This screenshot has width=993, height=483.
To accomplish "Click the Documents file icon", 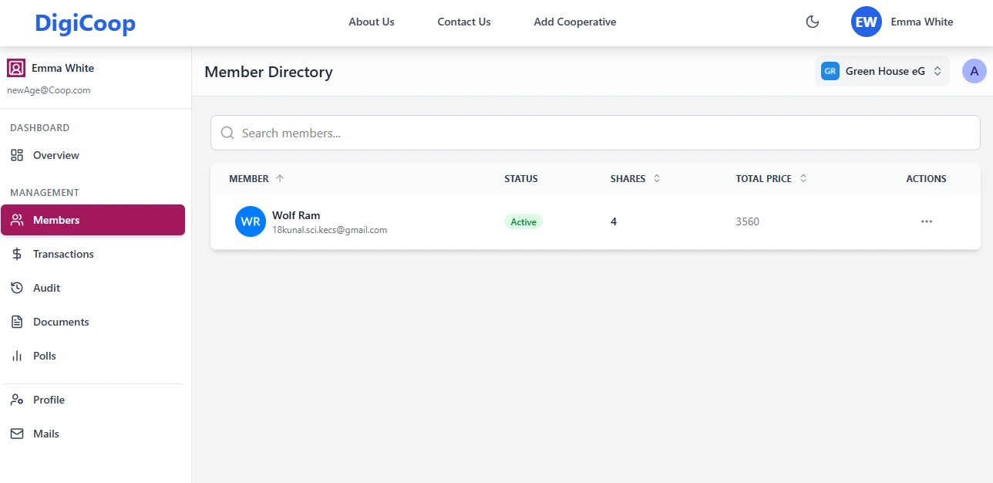I will point(17,322).
